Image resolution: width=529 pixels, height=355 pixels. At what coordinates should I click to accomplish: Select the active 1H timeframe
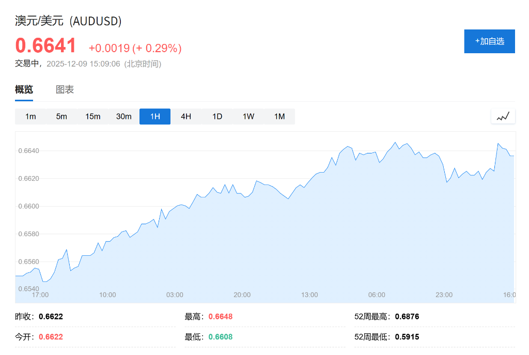tap(155, 116)
